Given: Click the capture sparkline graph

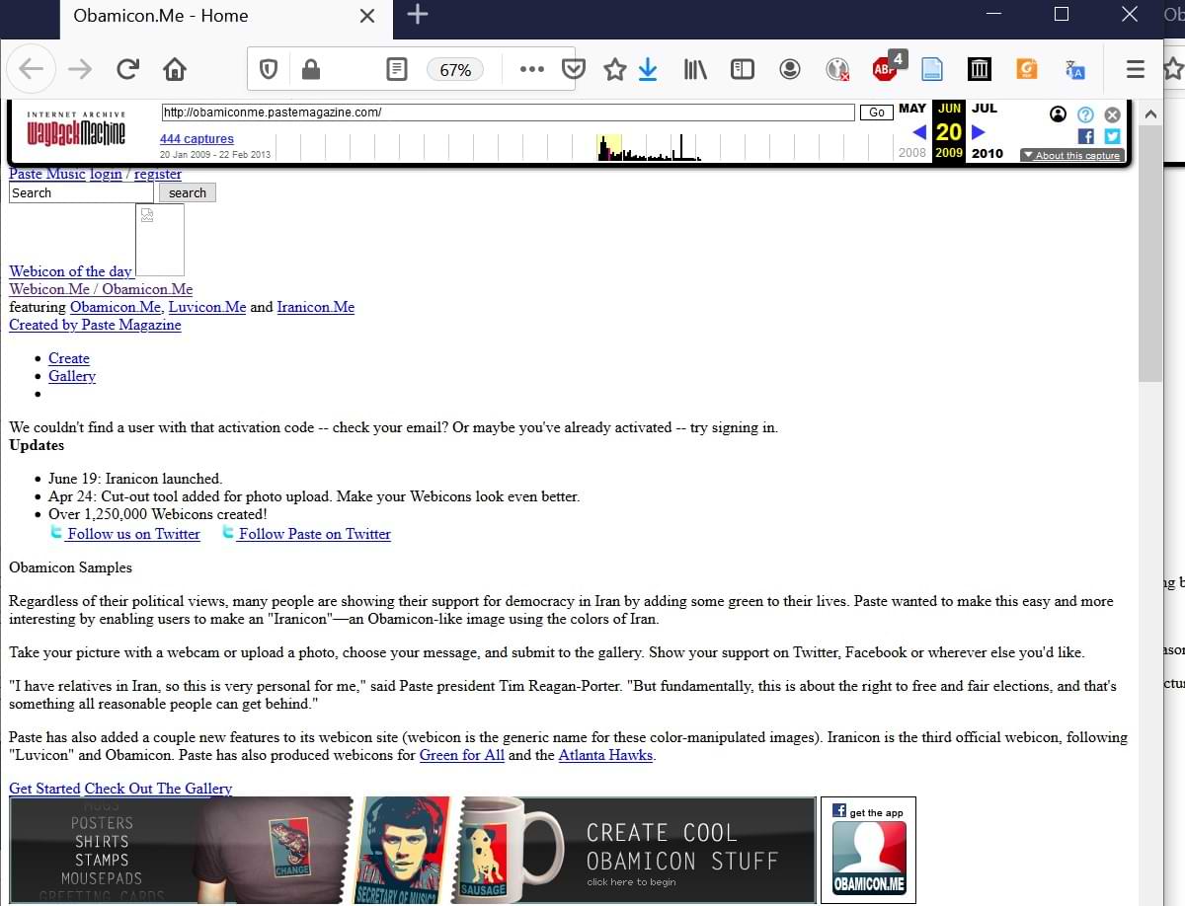Looking at the screenshot, I should coord(584,147).
